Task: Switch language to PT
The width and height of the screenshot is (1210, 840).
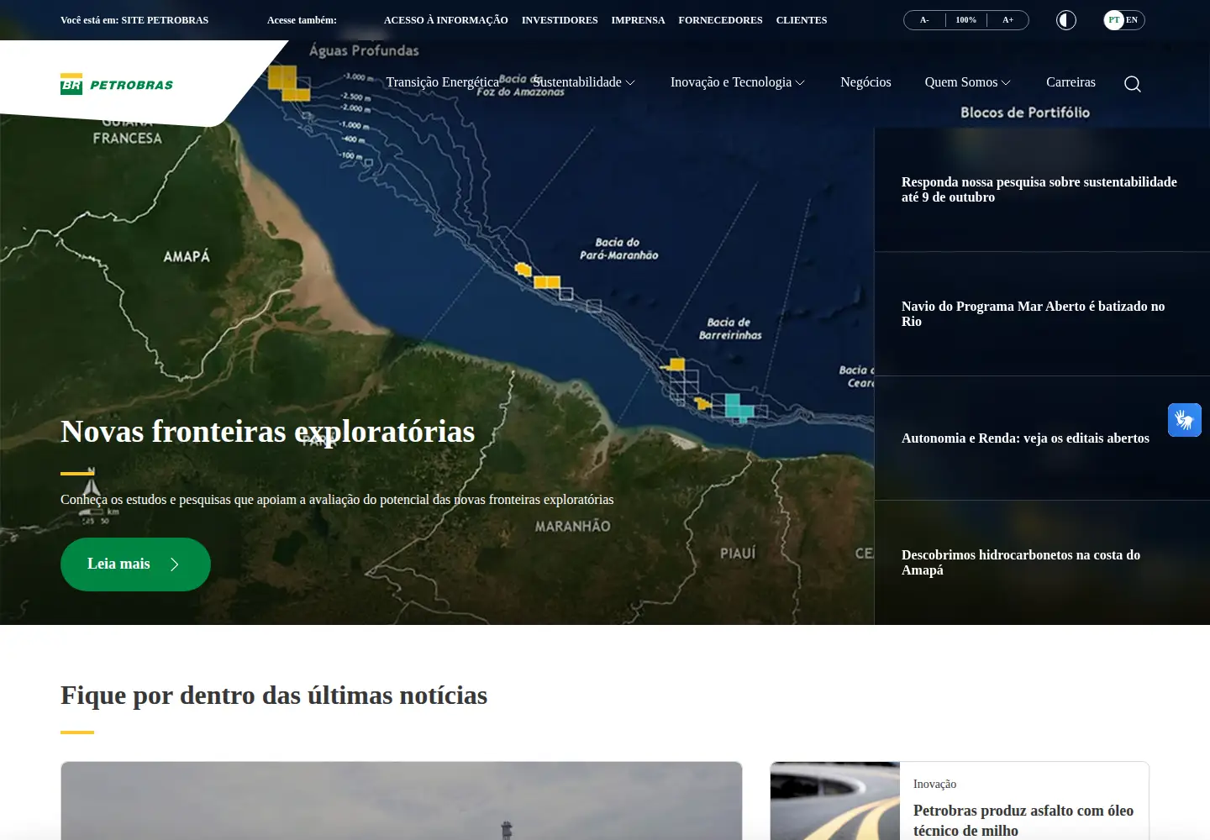Action: click(x=1114, y=20)
